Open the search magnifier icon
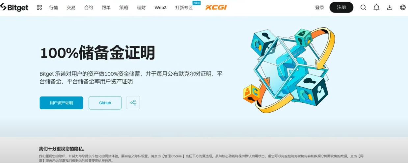Image resolution: width=408 pixels, height=163 pixels. 363,7
